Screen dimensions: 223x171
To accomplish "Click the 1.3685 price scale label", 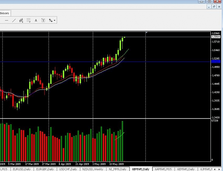I will [216, 109].
